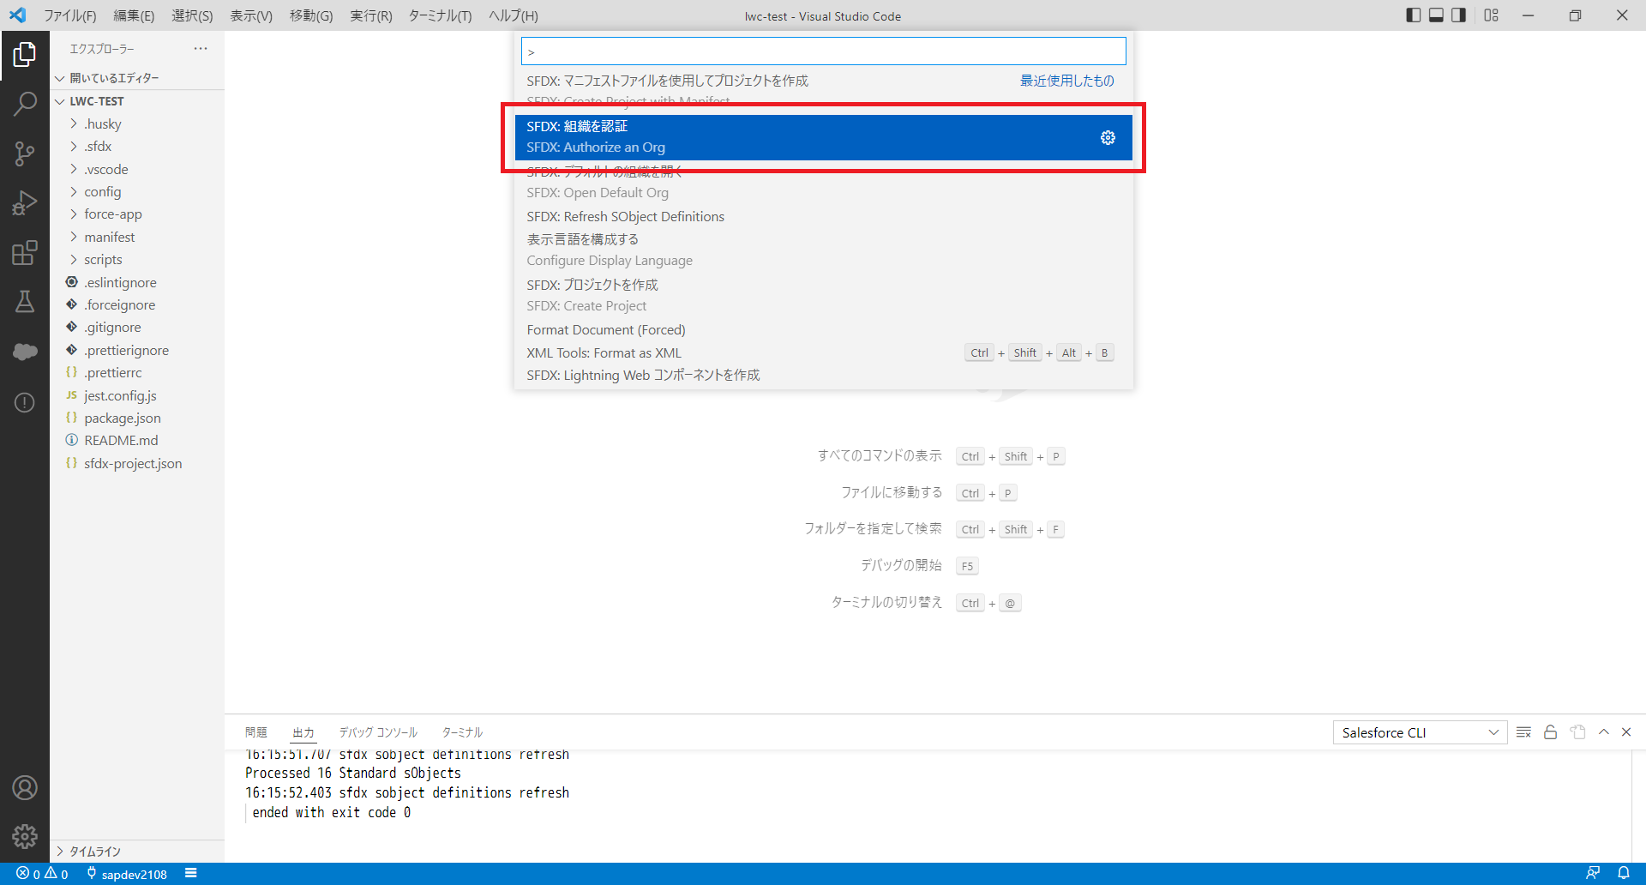Open README.md file

tap(137, 441)
